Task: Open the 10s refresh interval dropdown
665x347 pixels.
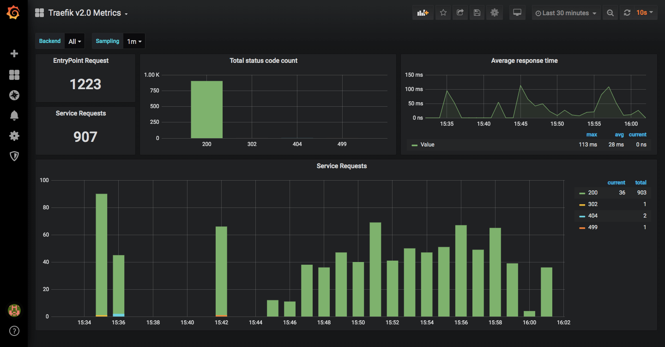Action: [x=645, y=13]
